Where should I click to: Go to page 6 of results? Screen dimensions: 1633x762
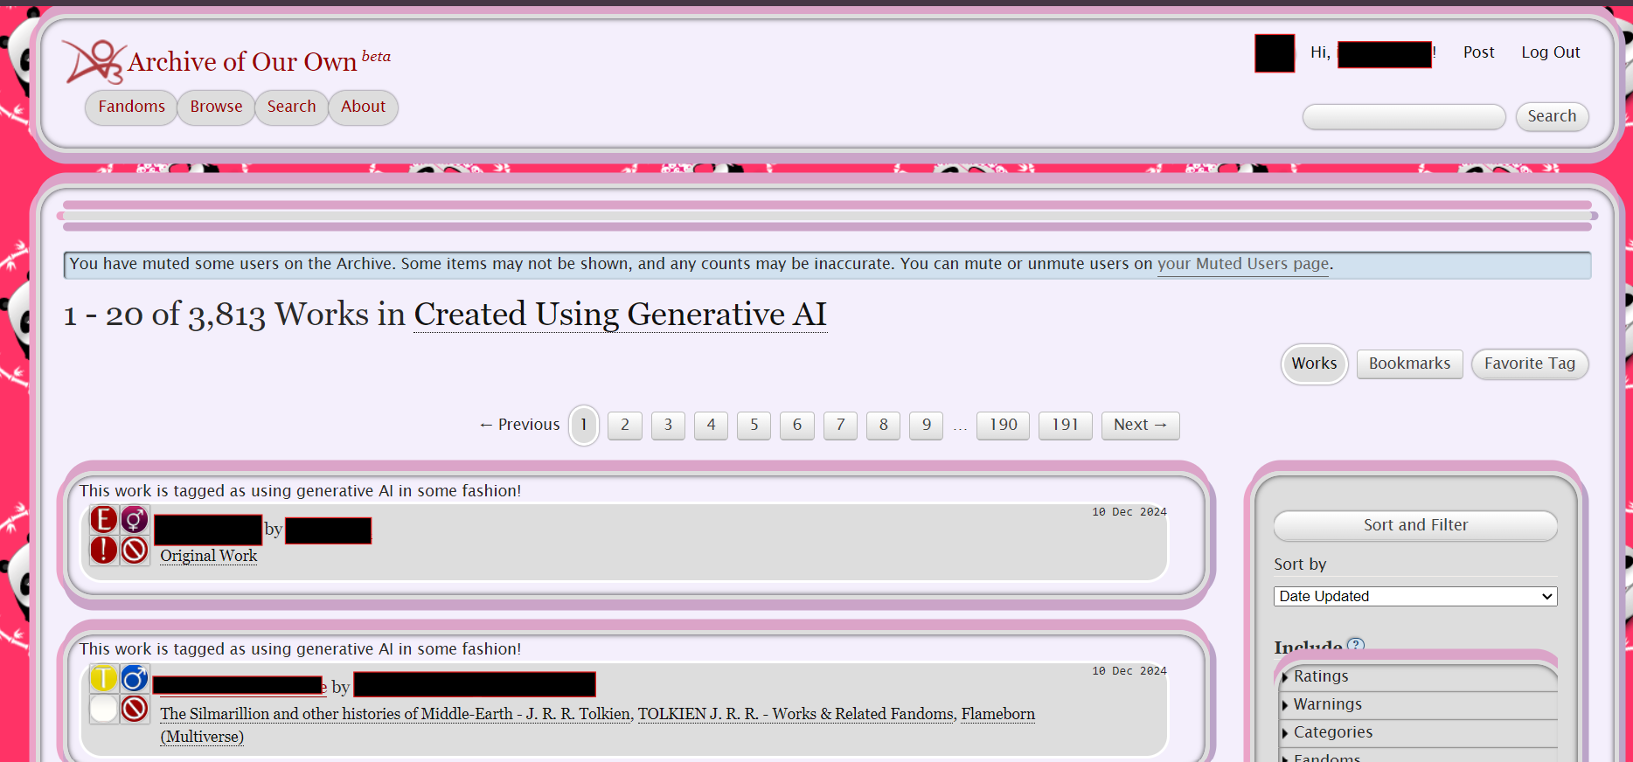pyautogui.click(x=797, y=425)
